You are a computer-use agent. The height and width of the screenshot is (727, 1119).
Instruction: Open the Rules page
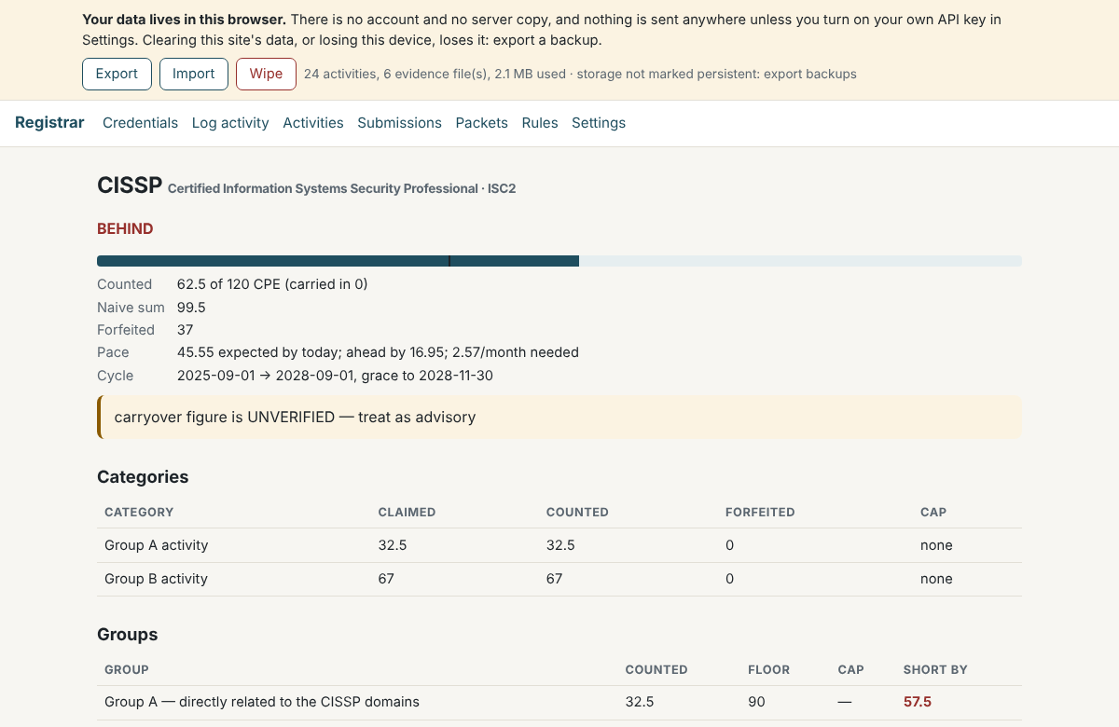(x=540, y=123)
